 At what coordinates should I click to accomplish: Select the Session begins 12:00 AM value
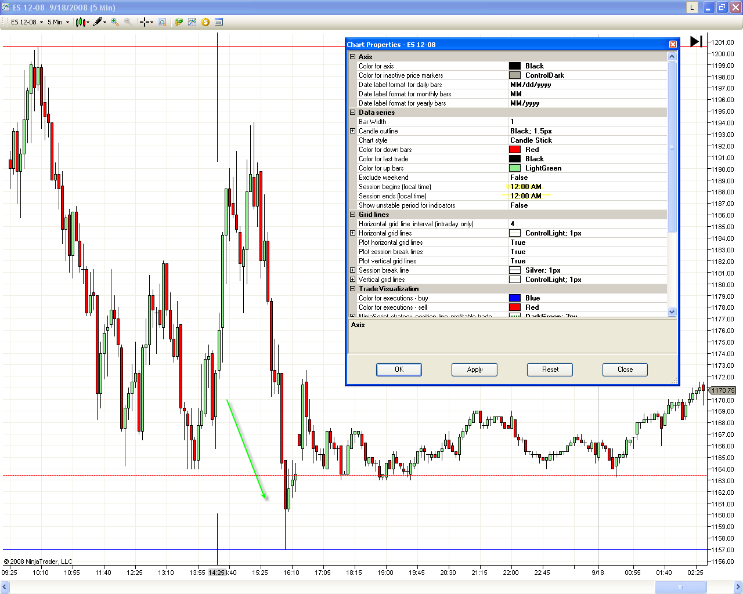tap(587, 187)
